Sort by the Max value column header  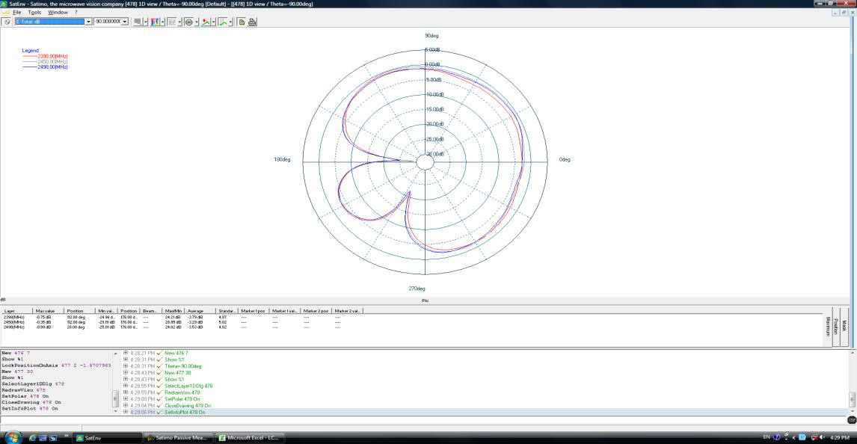45,310
